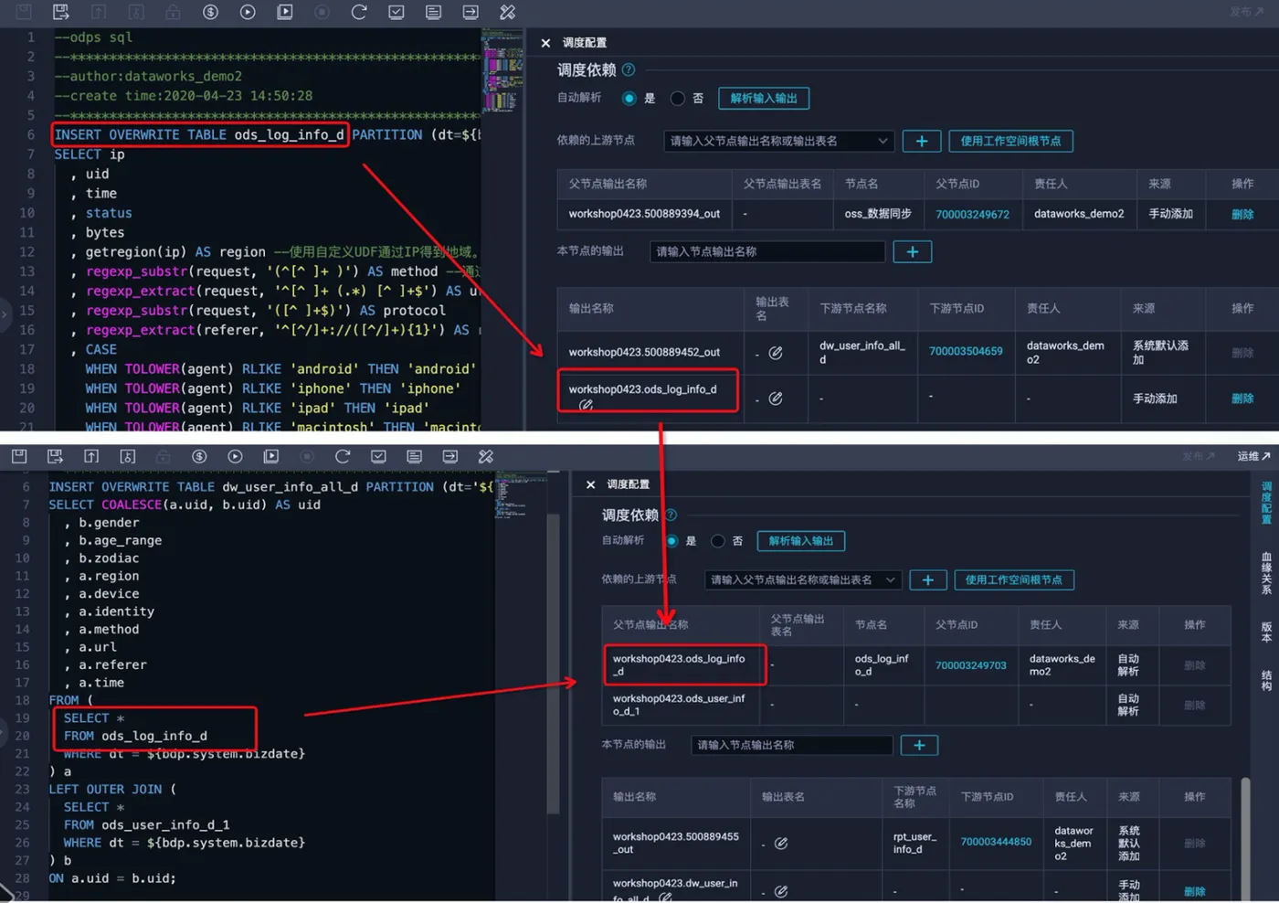Select the 调度配置 side tab

1266,502
